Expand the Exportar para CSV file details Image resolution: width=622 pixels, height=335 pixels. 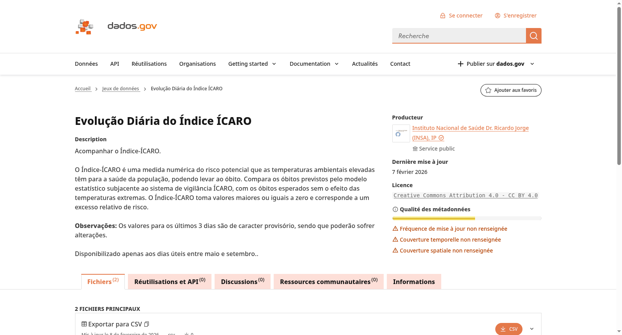[x=532, y=329]
